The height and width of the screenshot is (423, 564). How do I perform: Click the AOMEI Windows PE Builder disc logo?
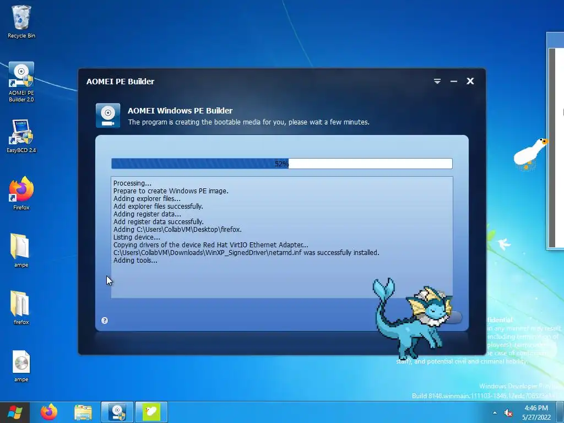pos(108,116)
